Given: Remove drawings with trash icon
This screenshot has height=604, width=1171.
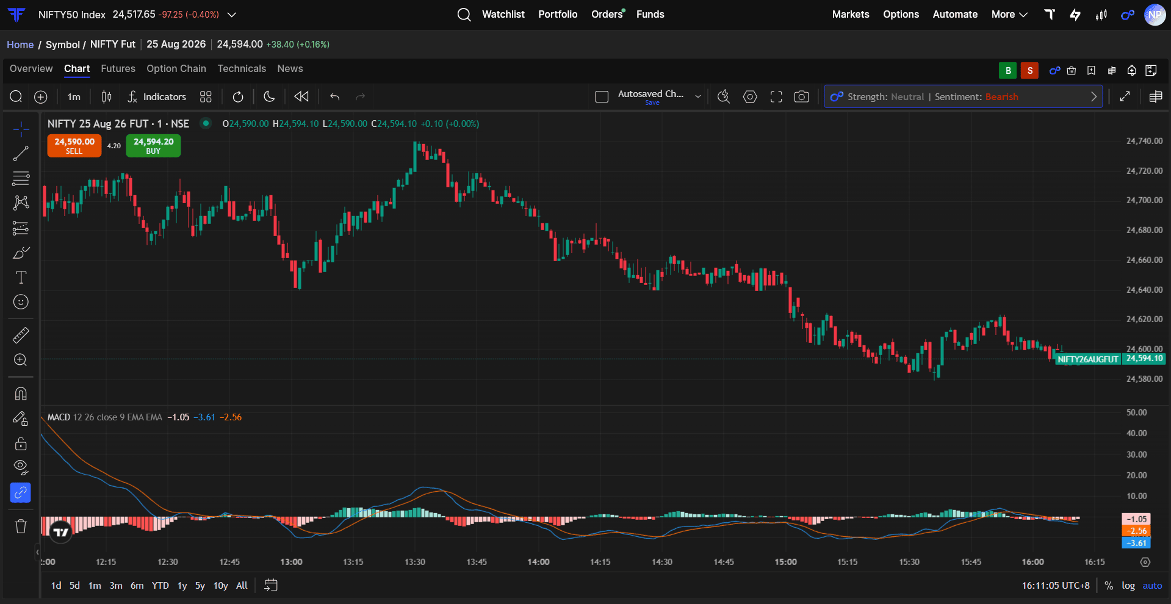Looking at the screenshot, I should [21, 526].
